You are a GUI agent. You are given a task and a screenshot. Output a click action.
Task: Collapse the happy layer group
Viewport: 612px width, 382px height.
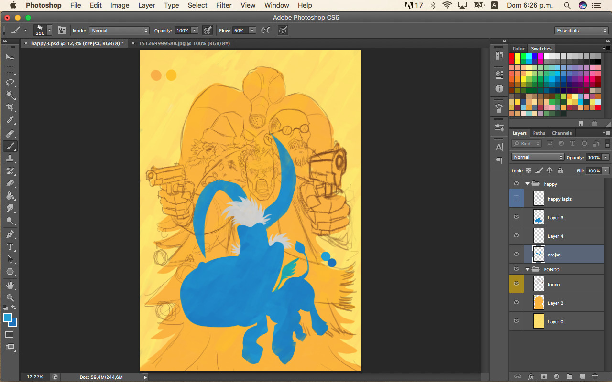(x=528, y=184)
